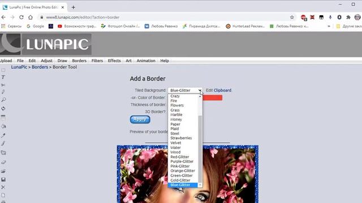Open the Tiled Background dropdown box
The height and width of the screenshot is (203, 362).
pos(185,90)
